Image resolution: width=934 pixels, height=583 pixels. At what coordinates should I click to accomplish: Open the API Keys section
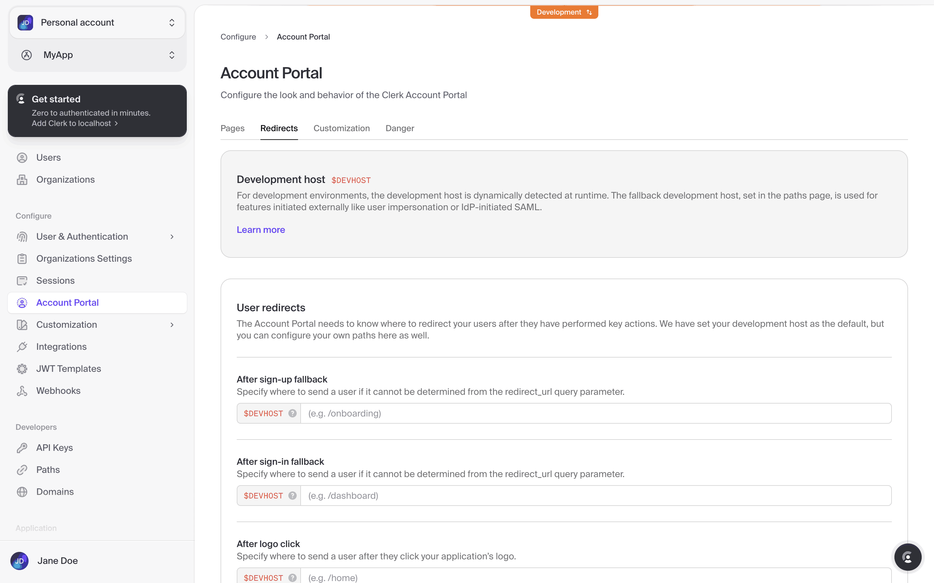54,447
